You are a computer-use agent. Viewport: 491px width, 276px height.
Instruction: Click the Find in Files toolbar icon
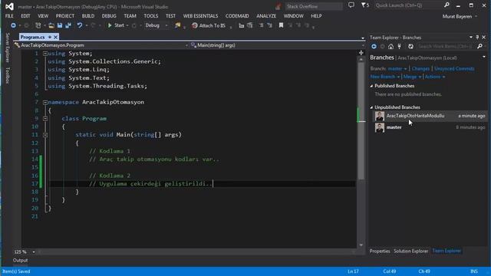point(177,25)
